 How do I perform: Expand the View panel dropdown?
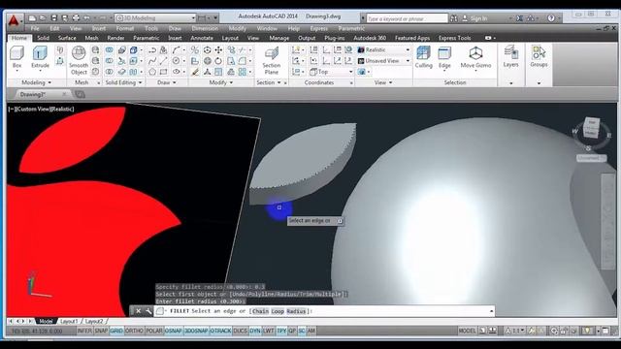coord(383,82)
